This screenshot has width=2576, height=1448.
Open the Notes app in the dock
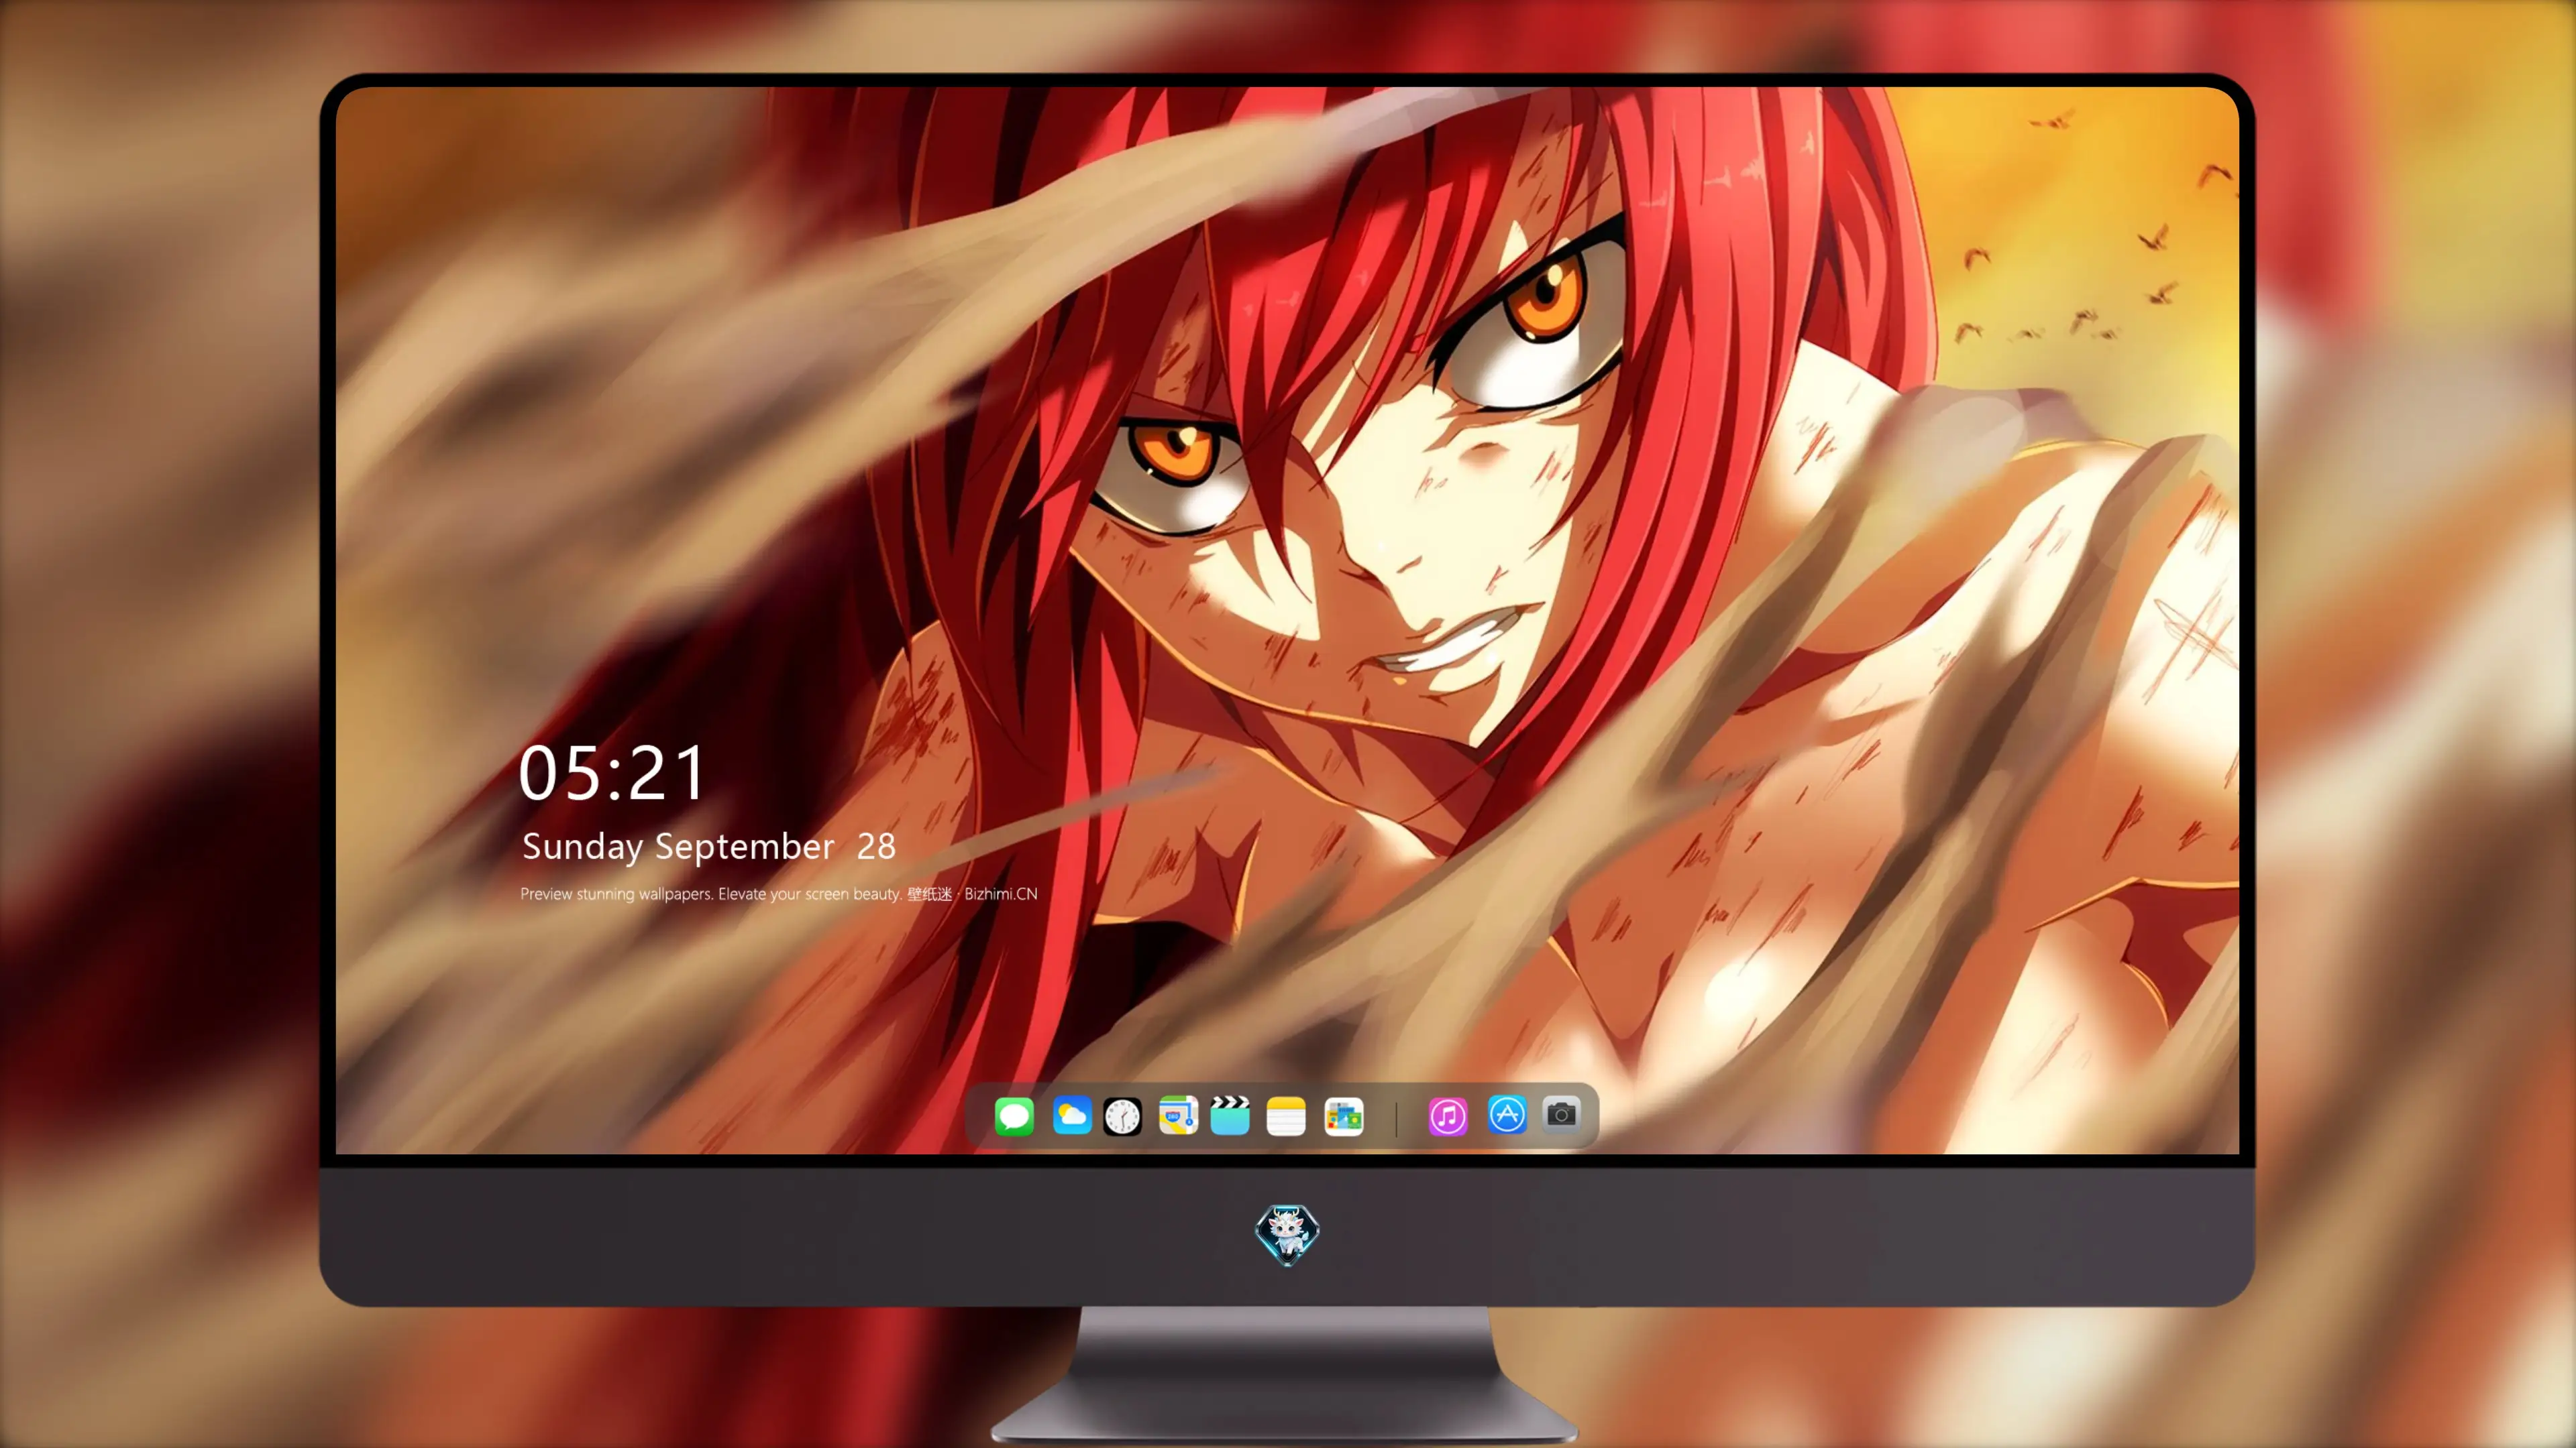tap(1286, 1116)
